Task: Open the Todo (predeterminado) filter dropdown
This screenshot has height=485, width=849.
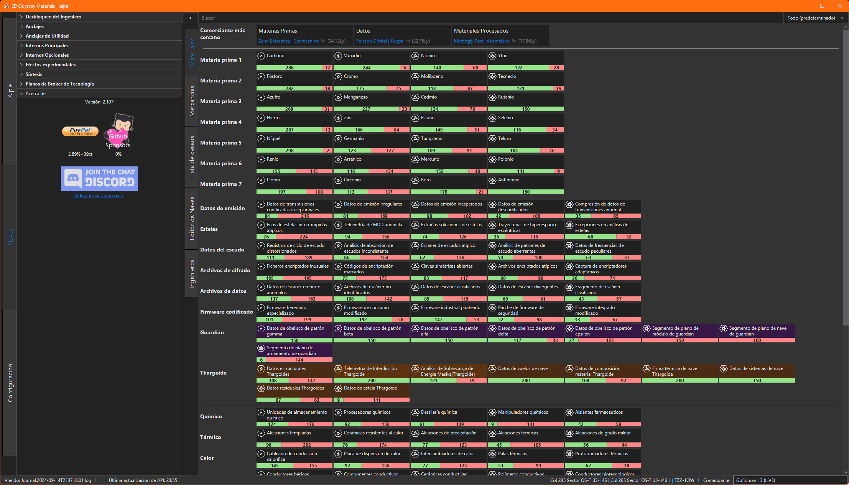Action: pyautogui.click(x=814, y=18)
